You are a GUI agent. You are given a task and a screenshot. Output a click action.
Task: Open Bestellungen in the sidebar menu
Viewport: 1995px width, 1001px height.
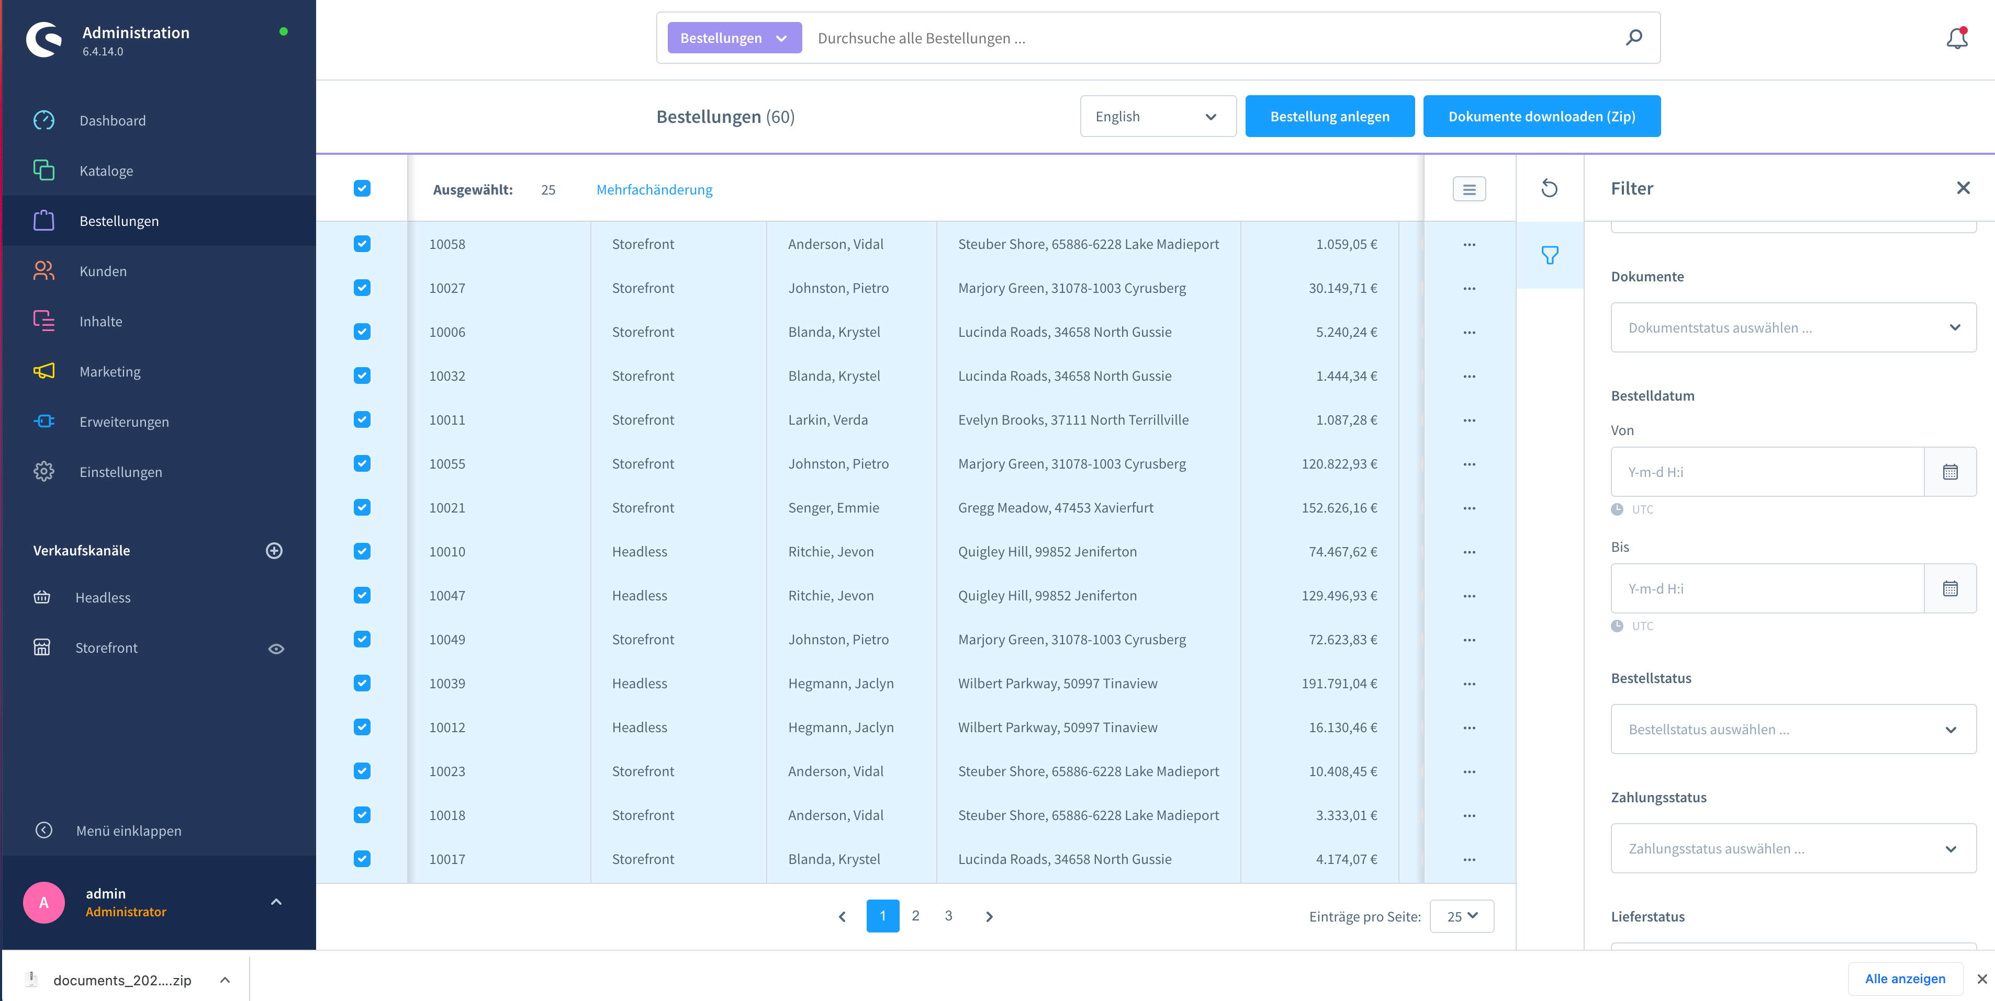point(119,221)
